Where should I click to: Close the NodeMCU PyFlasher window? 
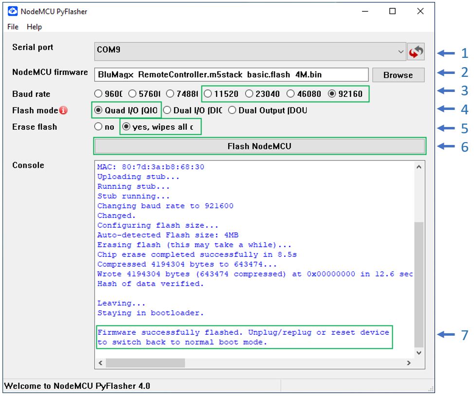pyautogui.click(x=420, y=12)
